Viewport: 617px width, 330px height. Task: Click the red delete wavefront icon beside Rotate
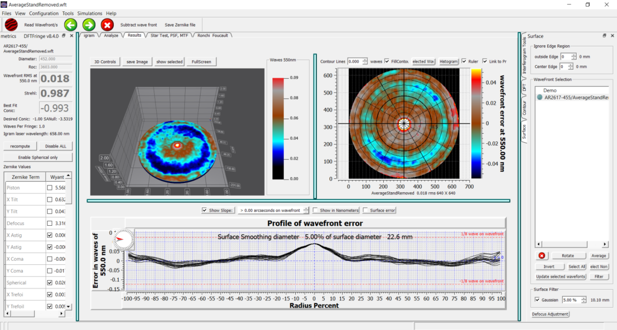coord(542,256)
